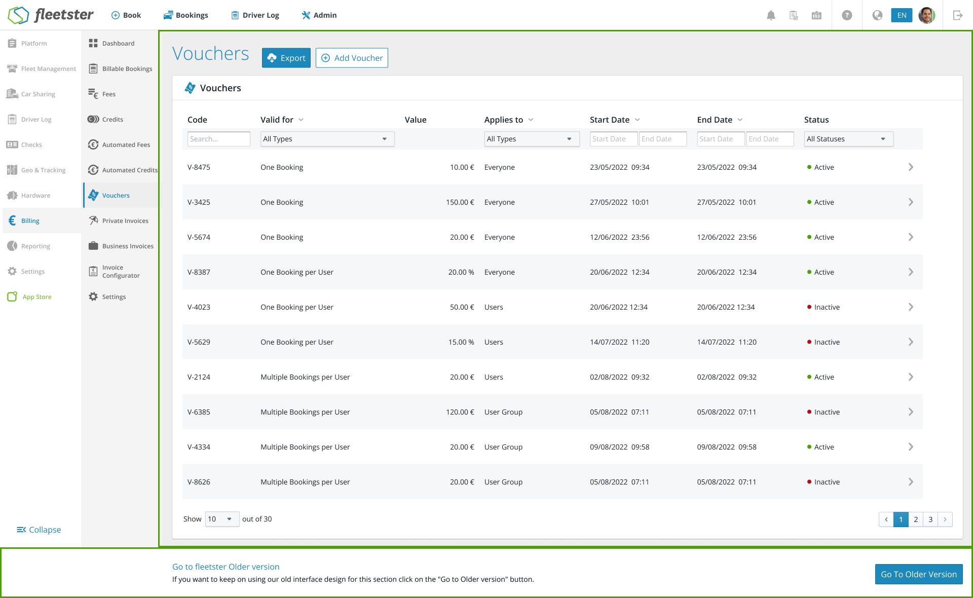
Task: Click Go To Older Version button
Action: (919, 574)
